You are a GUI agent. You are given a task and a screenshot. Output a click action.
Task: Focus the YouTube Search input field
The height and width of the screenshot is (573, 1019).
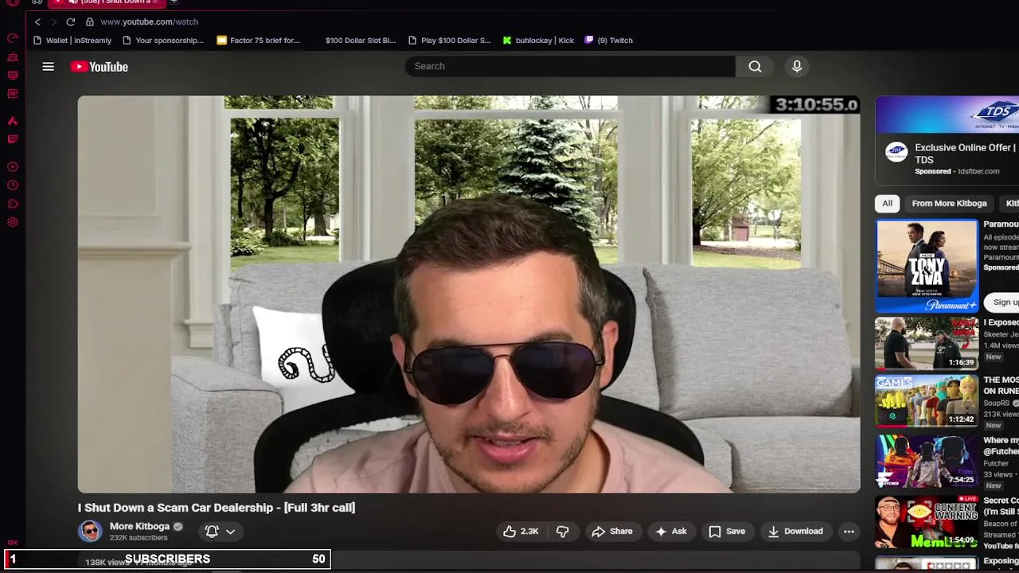click(x=570, y=66)
